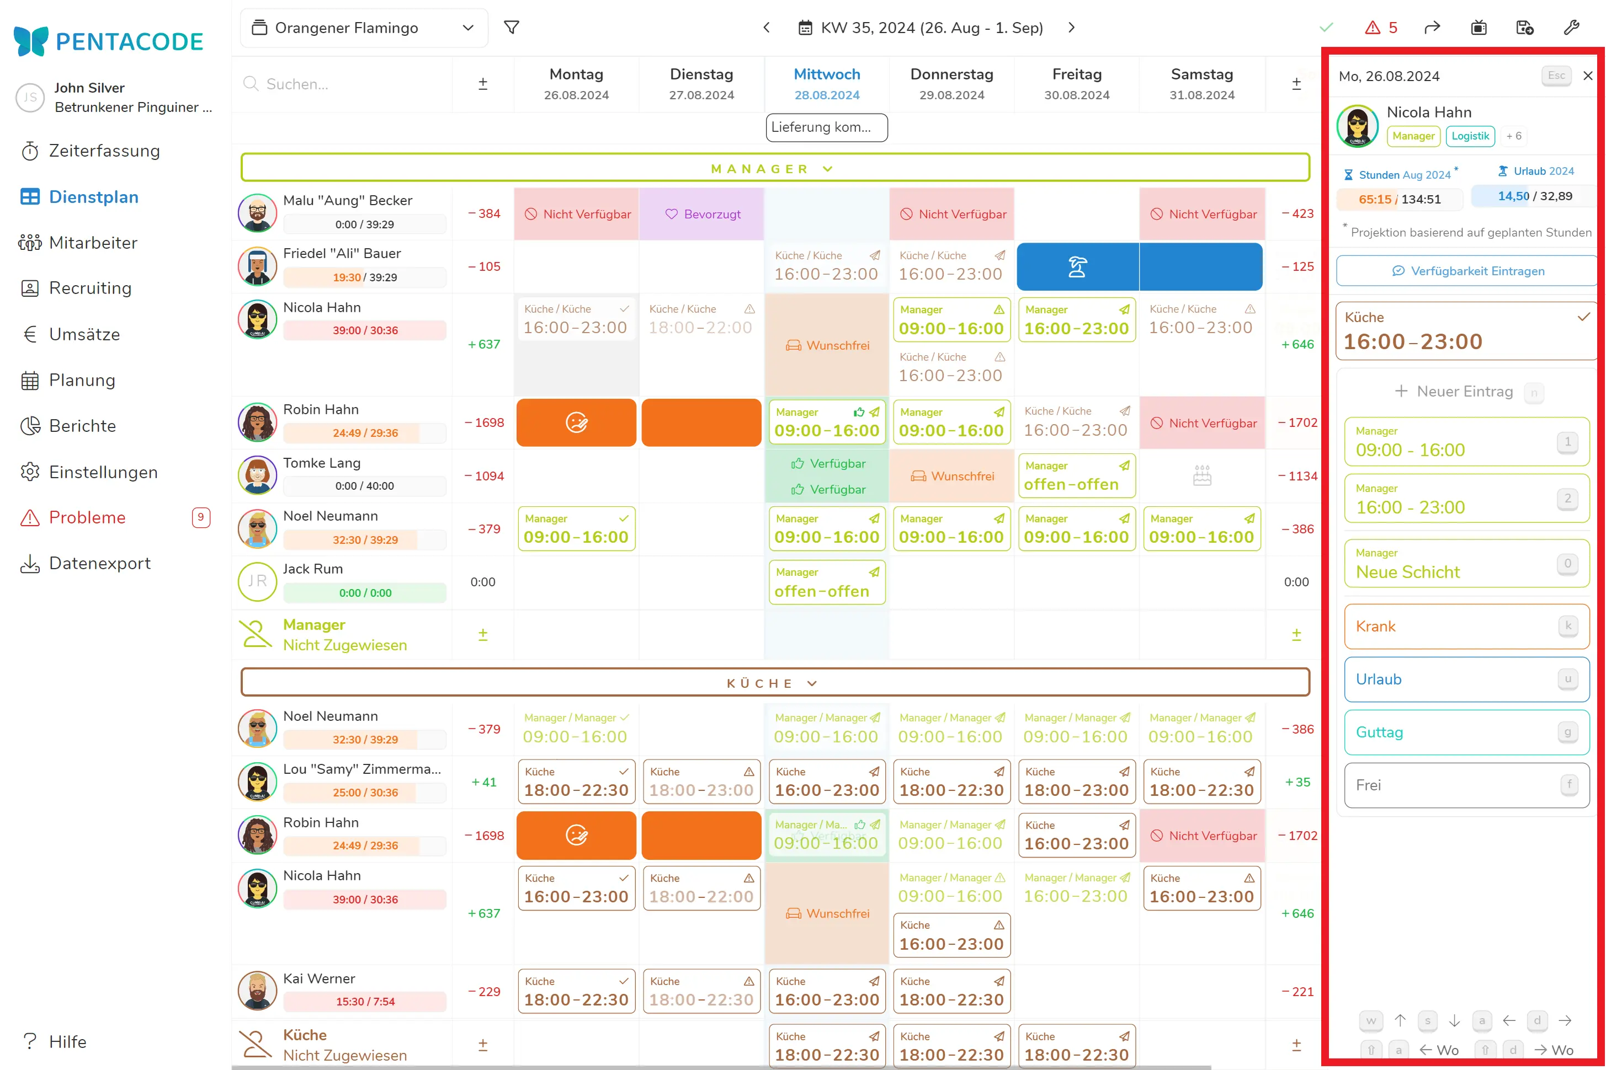Click checkmark on Küche 16:00–23:00 panel entry
This screenshot has width=1606, height=1070.
[1583, 317]
